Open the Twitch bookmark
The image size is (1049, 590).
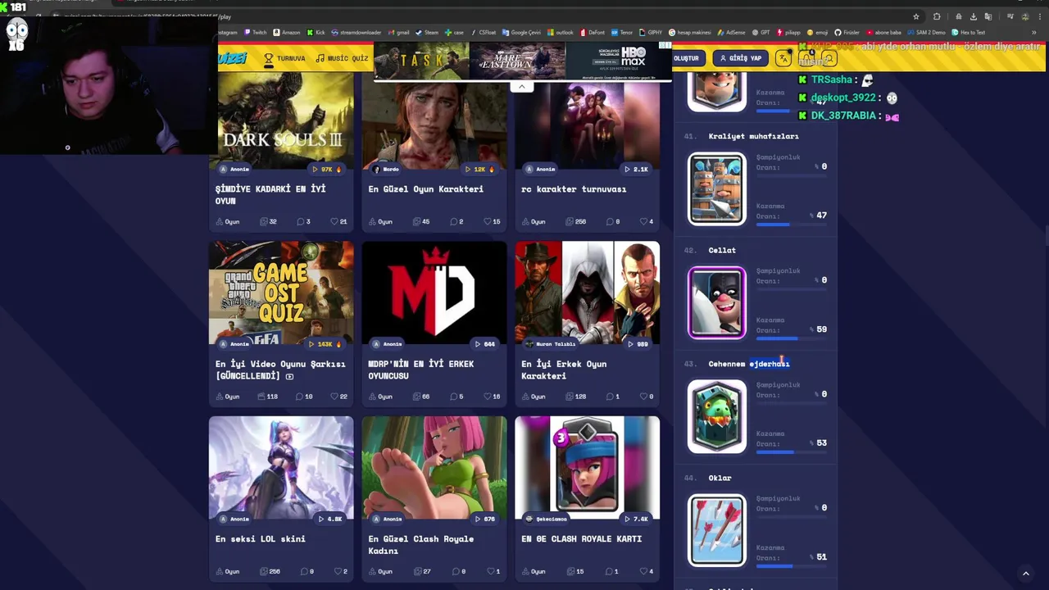click(x=256, y=33)
